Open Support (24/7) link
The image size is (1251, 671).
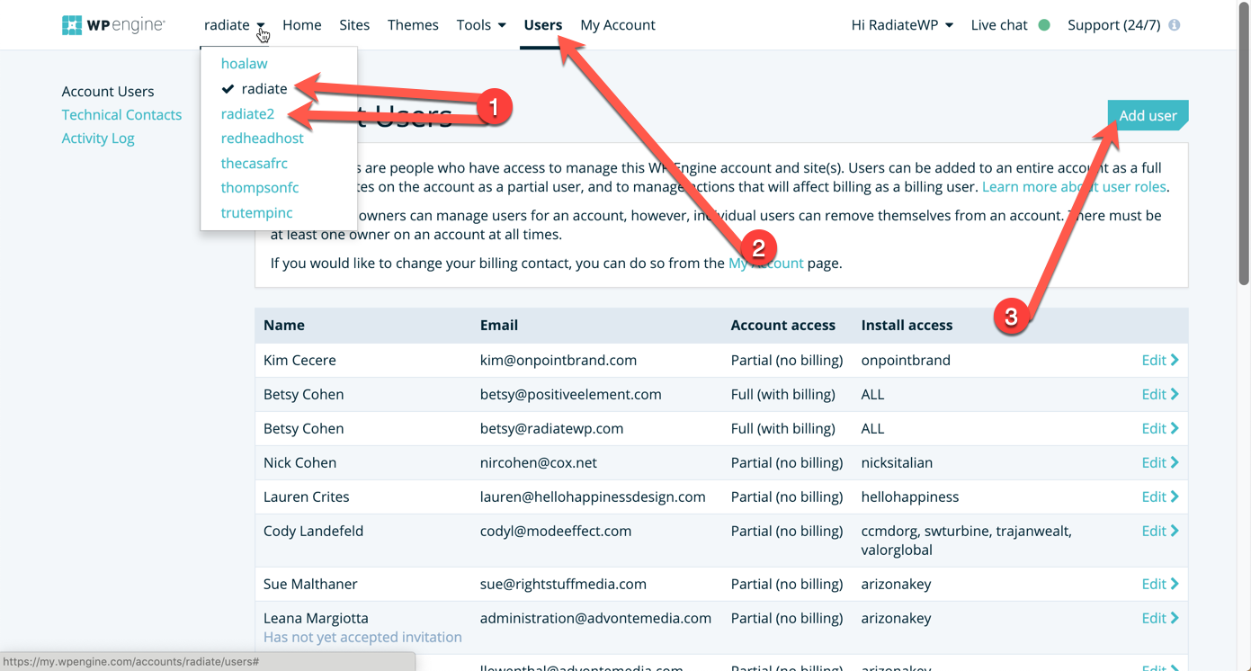pos(1113,25)
